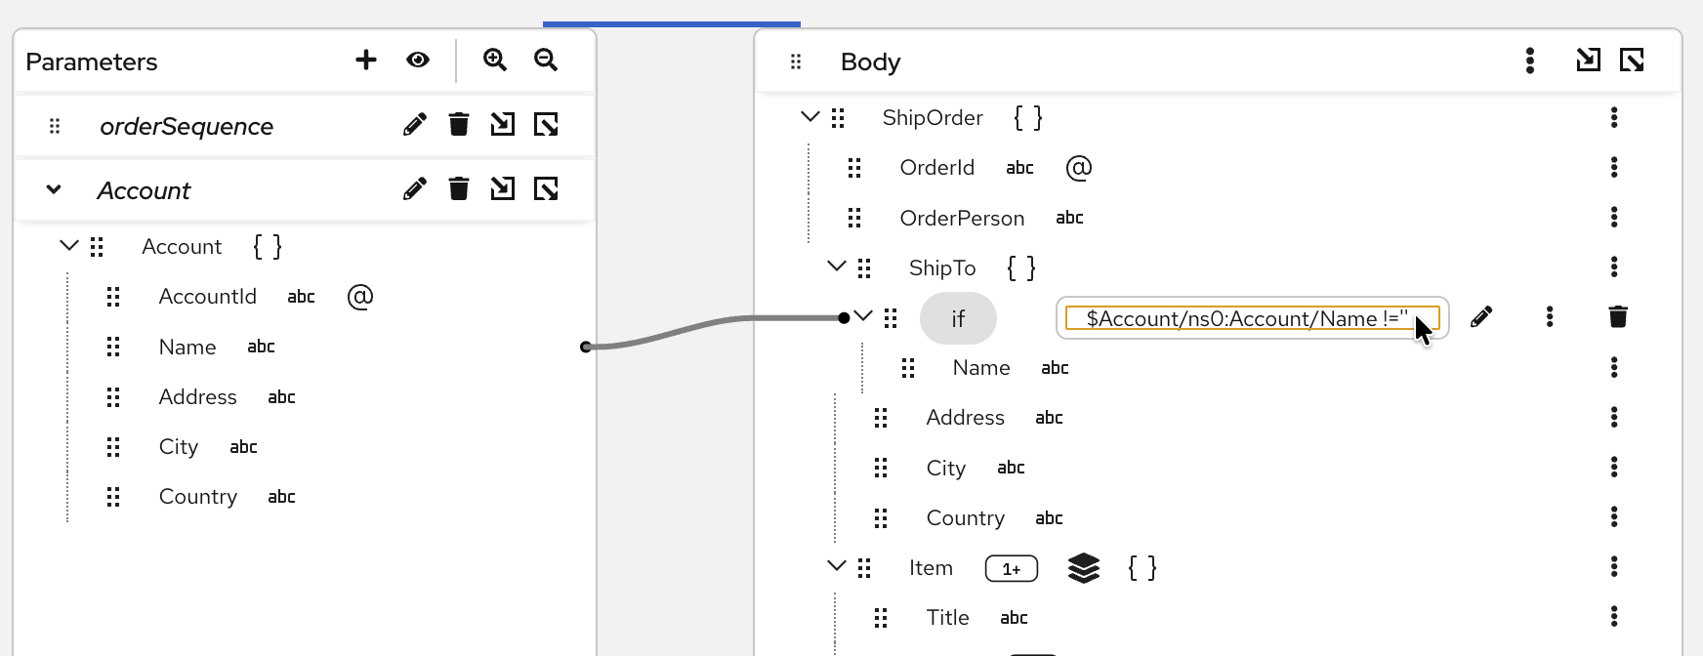
Task: Select the Country field under Account
Action: pos(198,497)
